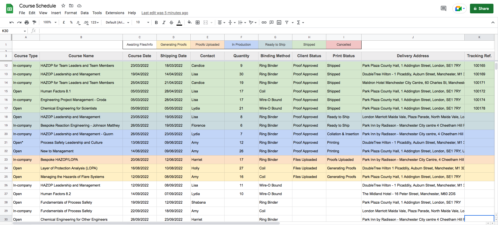498x225 pixels.
Task: Join a call with Meet icon
Action: [x=460, y=9]
